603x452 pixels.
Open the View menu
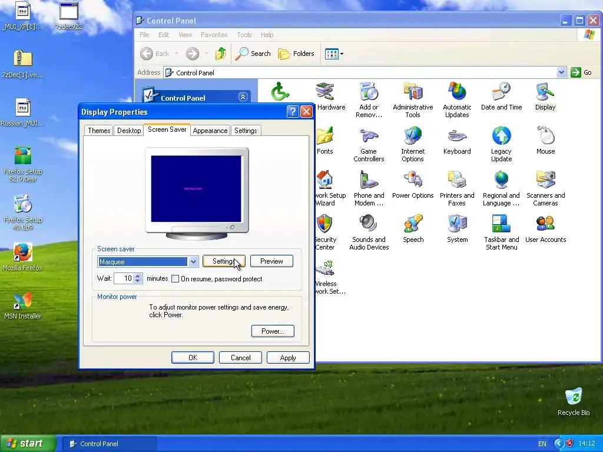[185, 35]
